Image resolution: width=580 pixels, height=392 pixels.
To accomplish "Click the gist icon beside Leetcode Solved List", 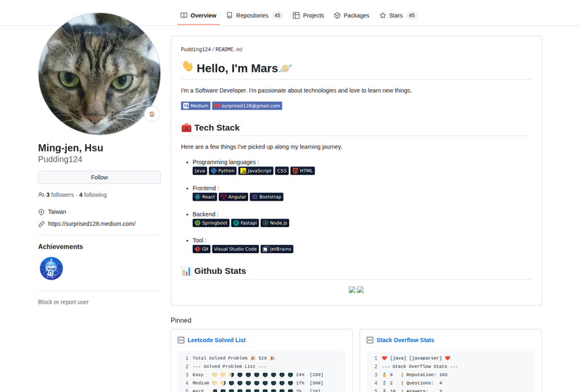I will pos(181,341).
